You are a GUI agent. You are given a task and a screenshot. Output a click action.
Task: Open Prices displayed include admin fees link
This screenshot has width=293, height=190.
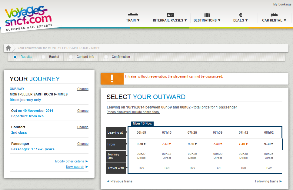point(133,112)
